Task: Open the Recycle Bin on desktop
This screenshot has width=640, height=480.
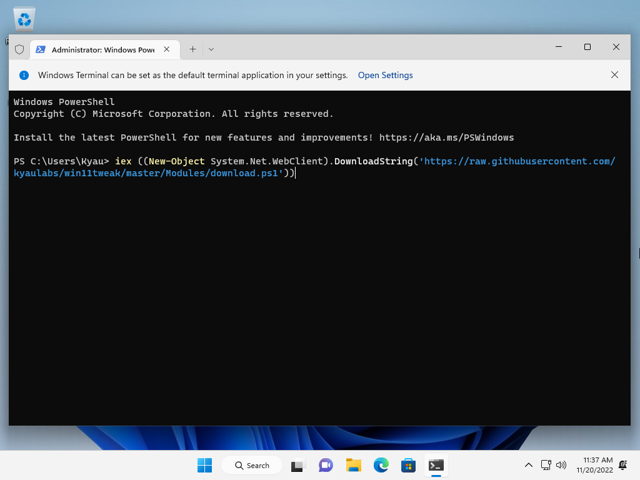Action: pos(24,19)
